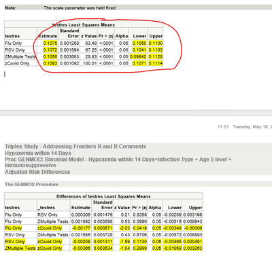The image size is (272, 256).
Task: Click the highlighted p-value 0.1130
Action: 139,241
